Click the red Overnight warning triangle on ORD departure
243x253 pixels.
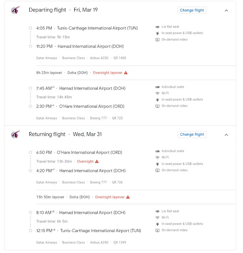[97, 161]
